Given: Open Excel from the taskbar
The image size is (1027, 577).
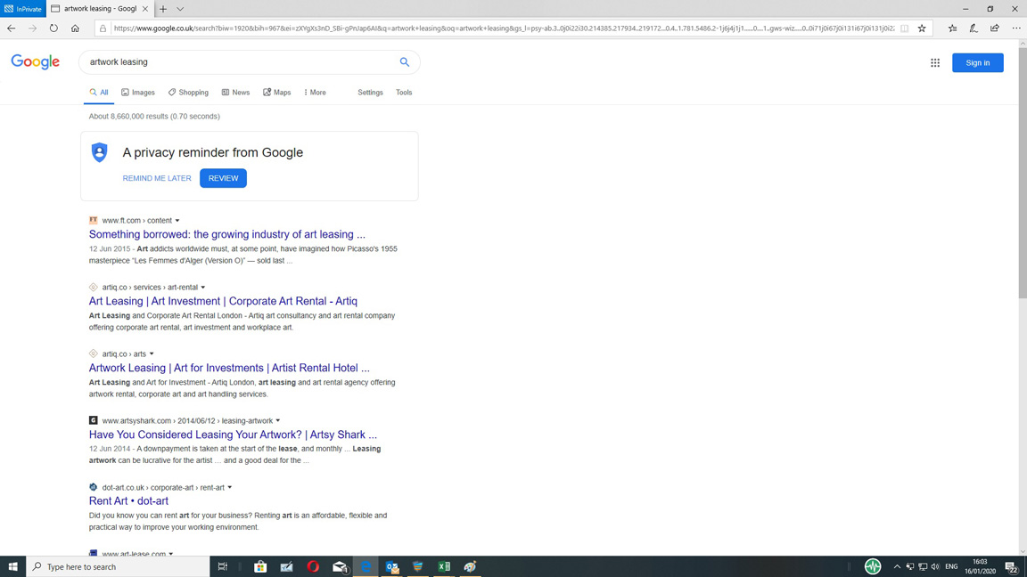Looking at the screenshot, I should click(x=444, y=566).
